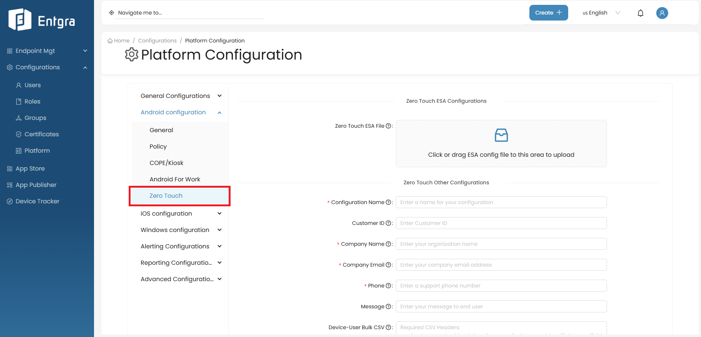Viewport: 701px width, 337px height.
Task: Go to Home breadcrumb link
Action: coord(122,41)
